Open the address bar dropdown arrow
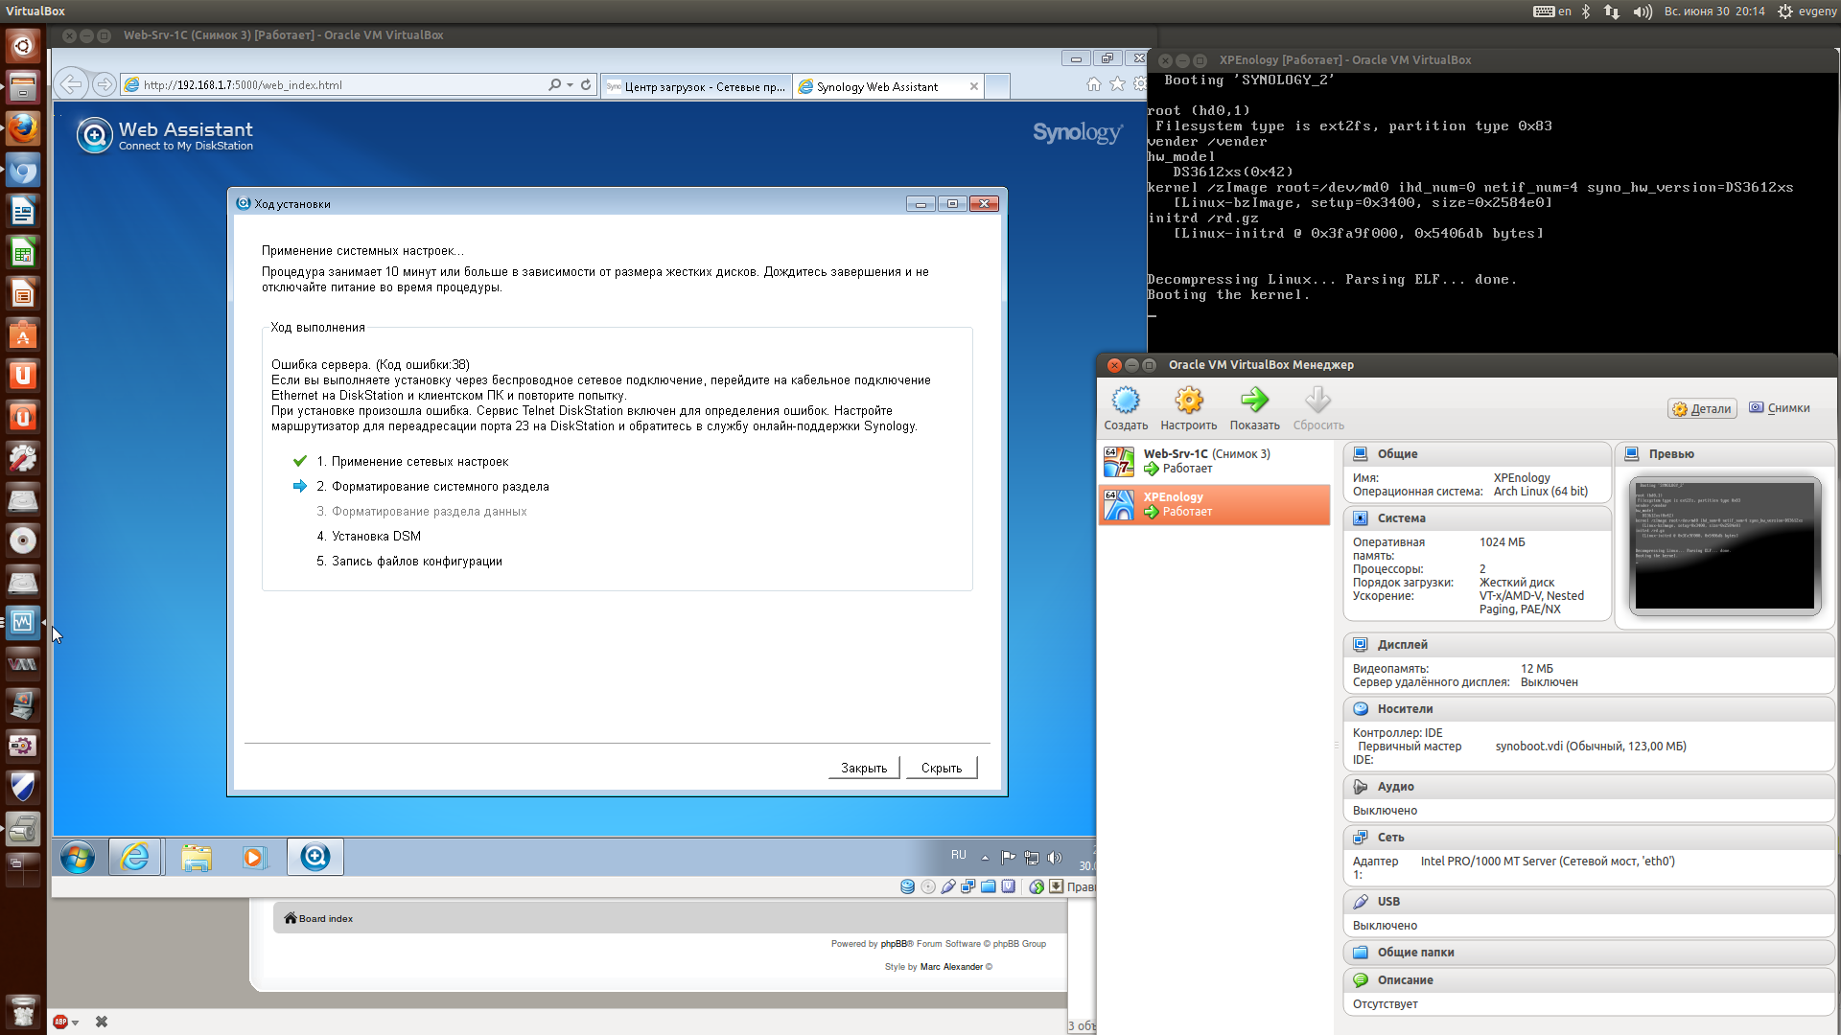 click(x=570, y=84)
